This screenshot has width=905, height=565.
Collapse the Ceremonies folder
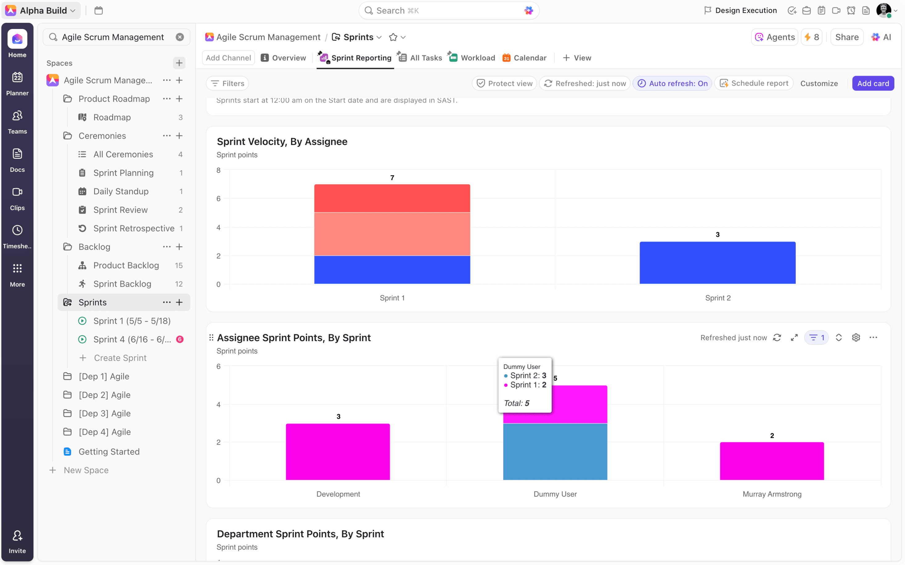click(x=68, y=136)
